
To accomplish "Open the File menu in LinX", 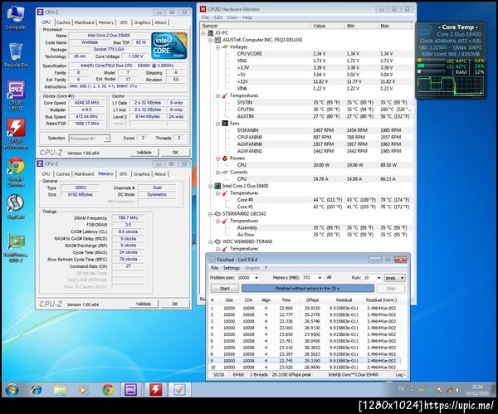I will pyautogui.click(x=215, y=268).
